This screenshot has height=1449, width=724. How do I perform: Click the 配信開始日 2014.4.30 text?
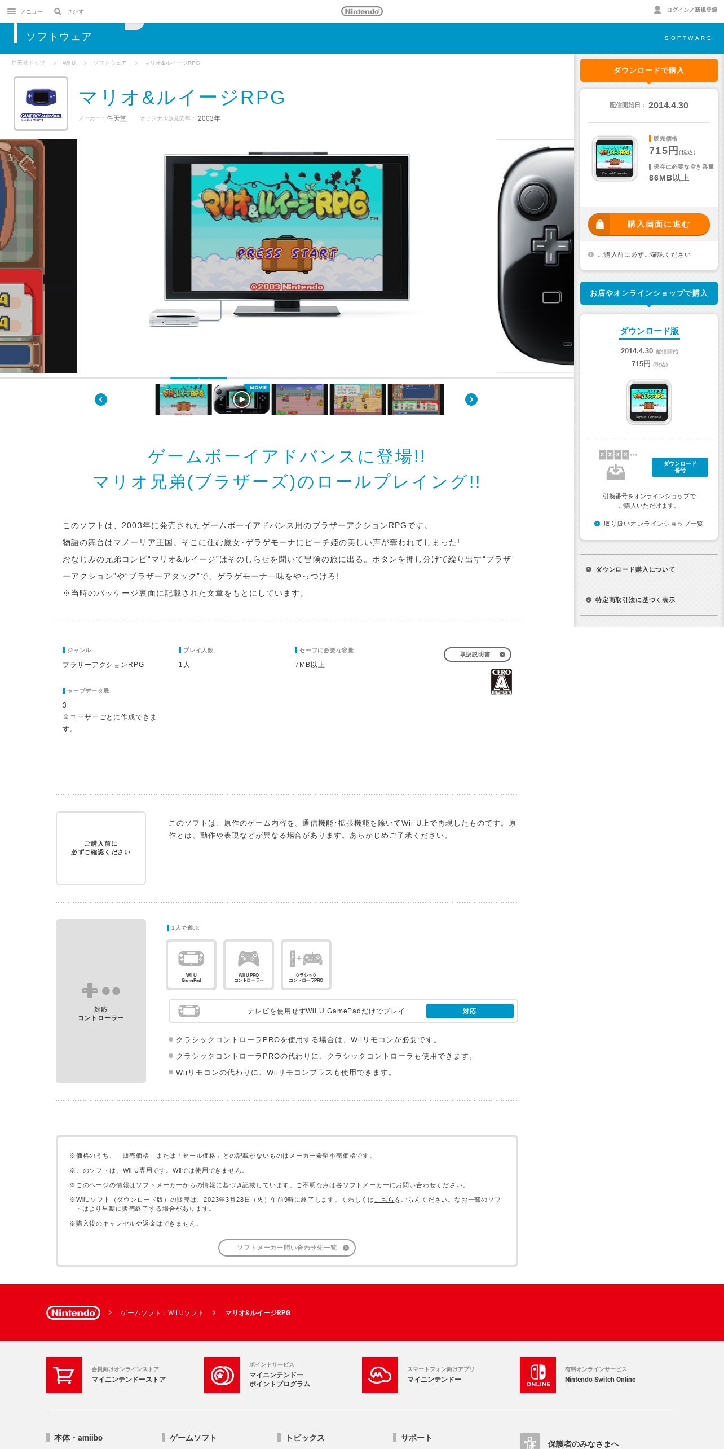[649, 106]
